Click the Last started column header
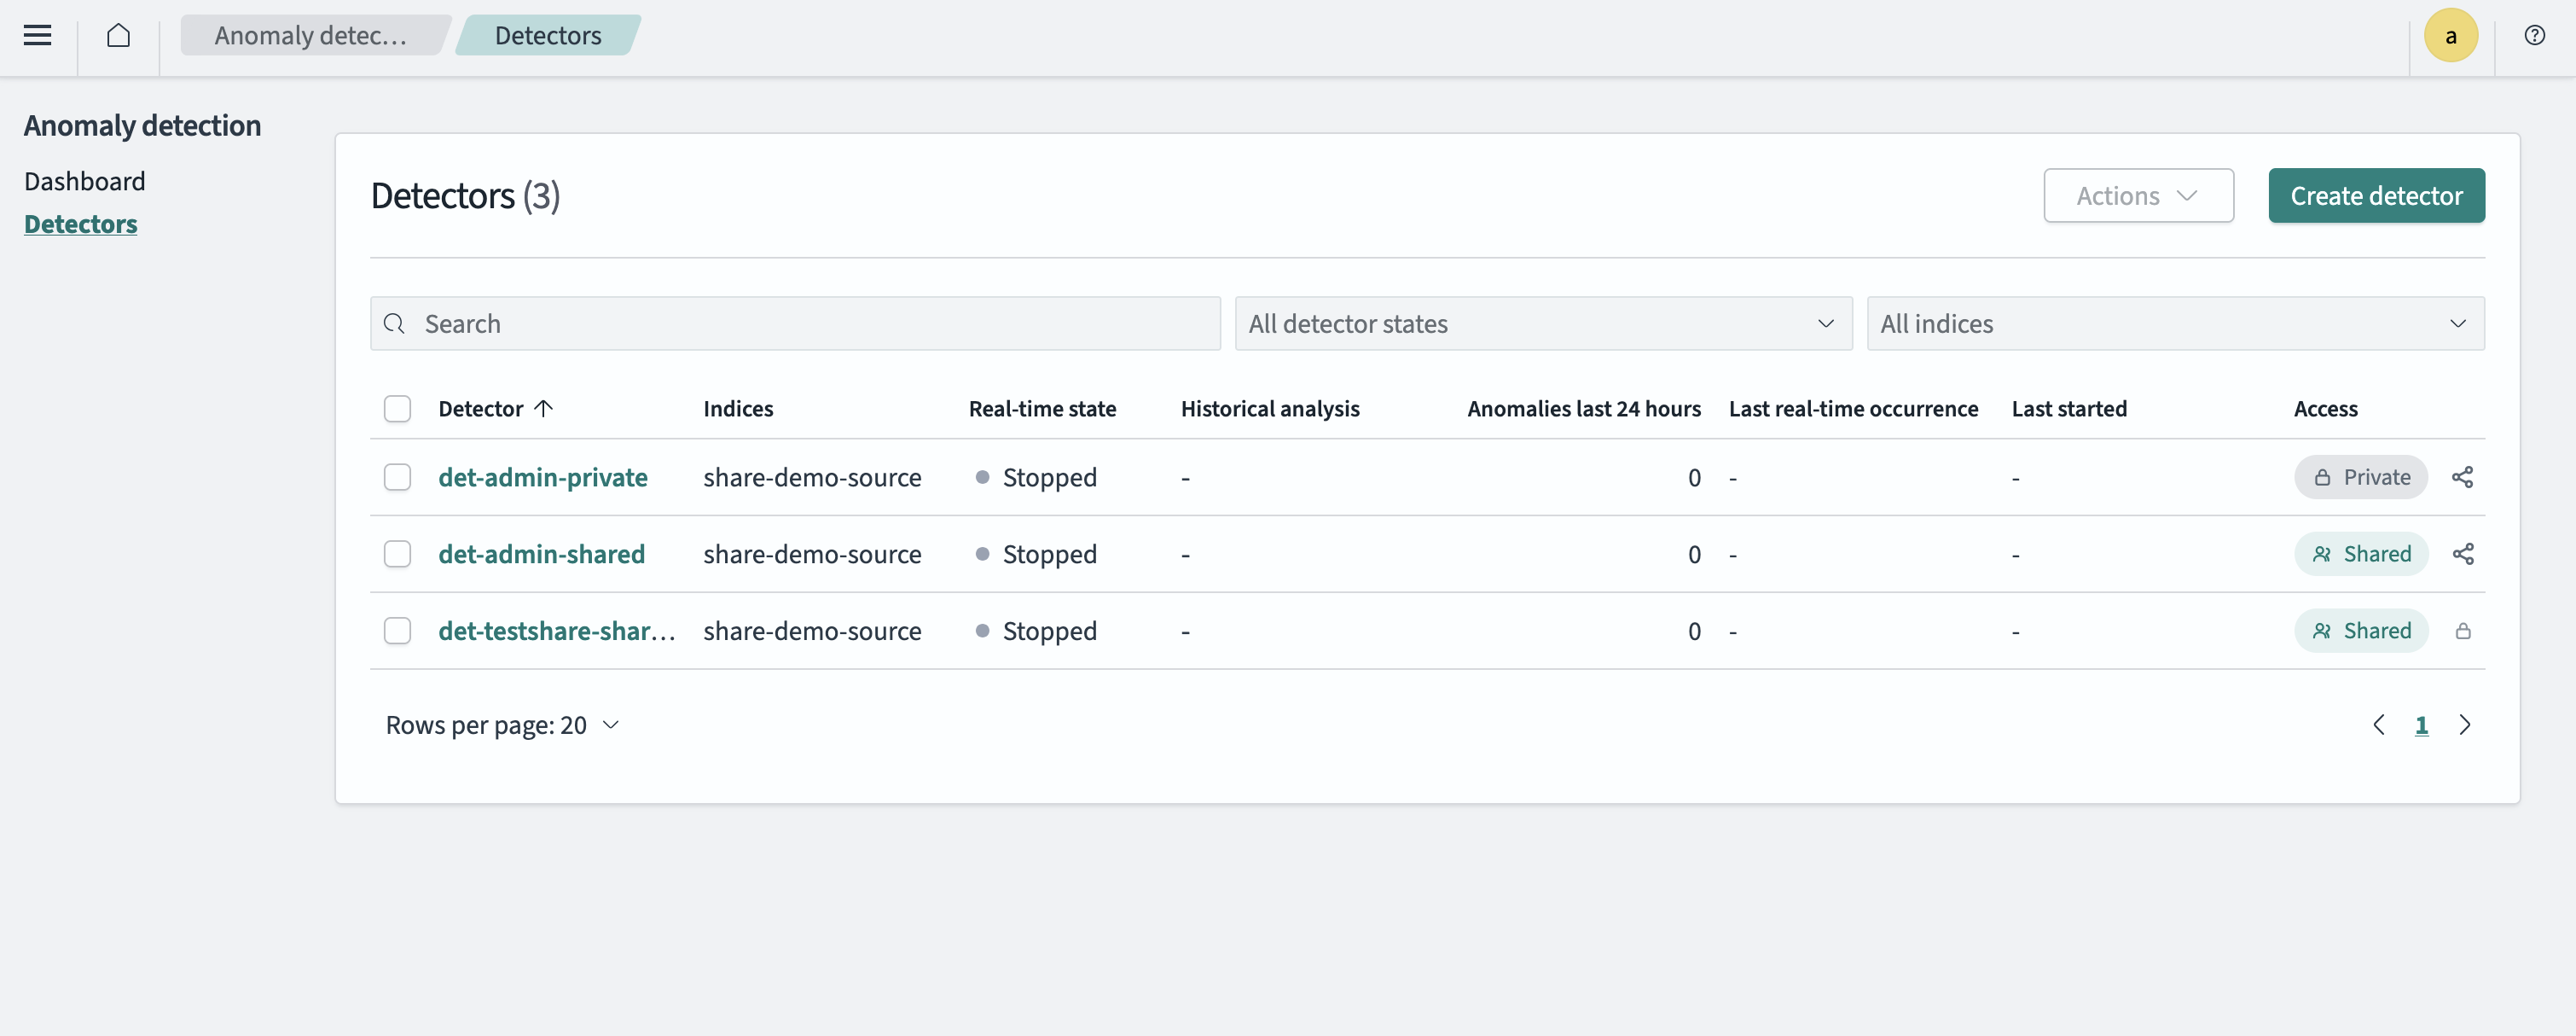 [2069, 408]
